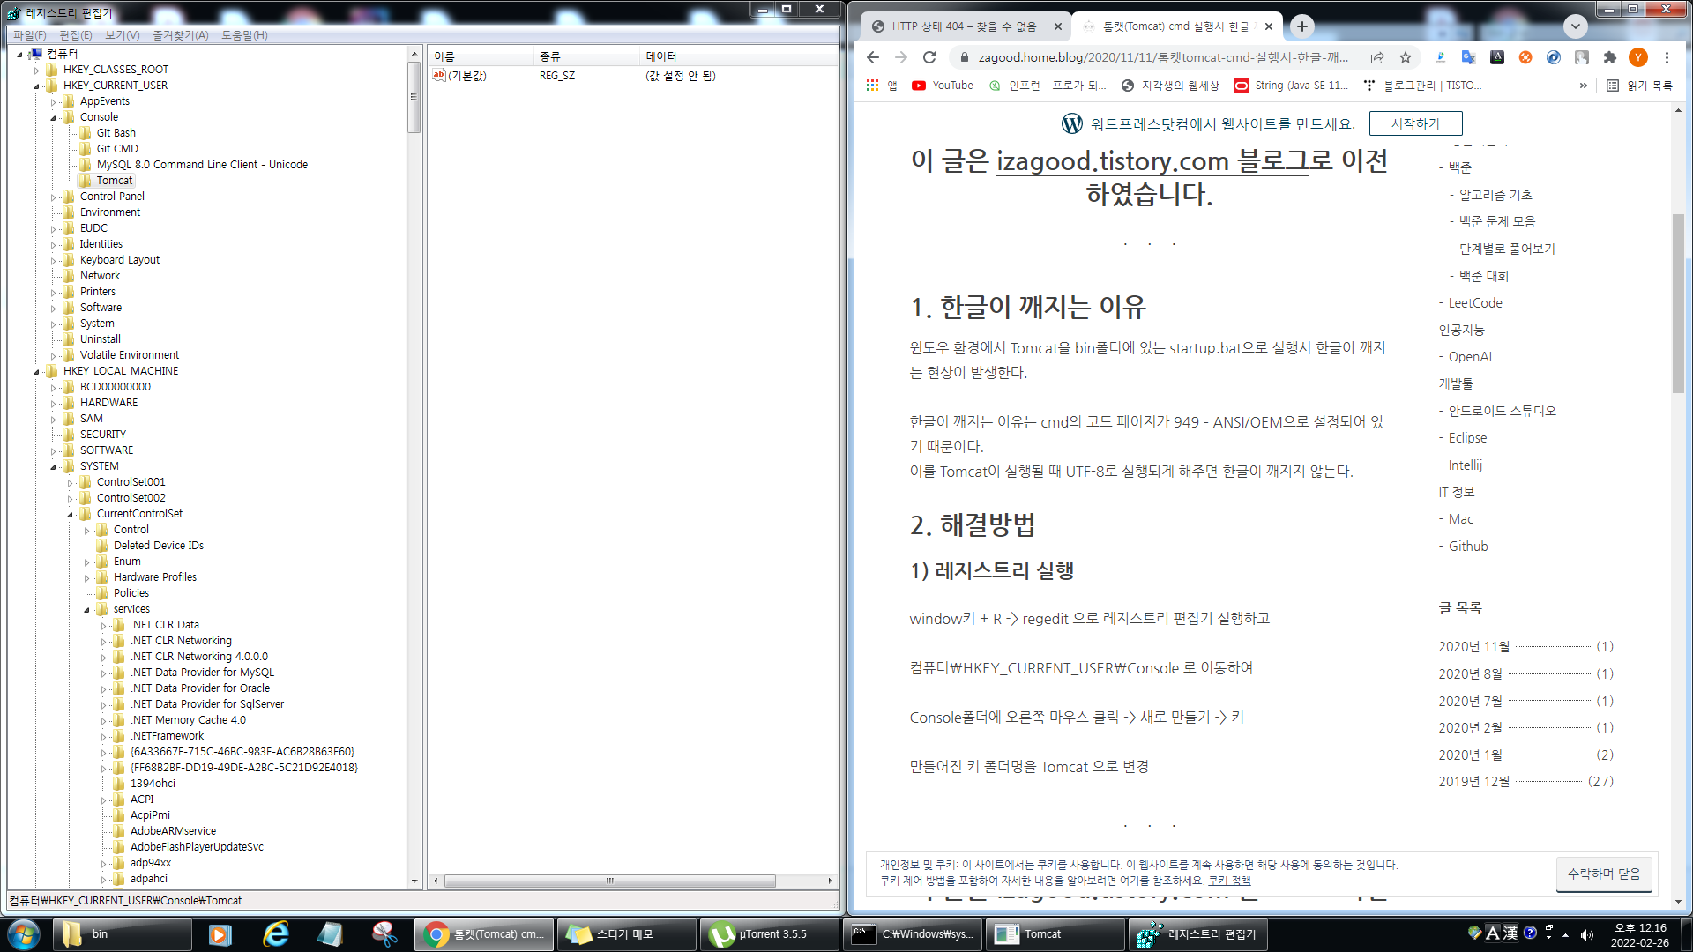The height and width of the screenshot is (952, 1693).
Task: Click the Snipping Tool taskbar icon
Action: pyautogui.click(x=384, y=934)
